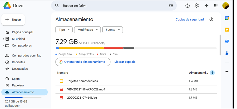The image size is (237, 109).
Task: Open Google Tasks side panel icon
Action: [x=227, y=41]
